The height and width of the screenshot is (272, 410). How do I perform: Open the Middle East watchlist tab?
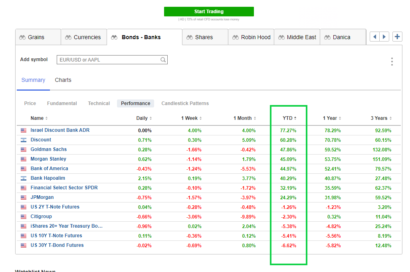coord(297,37)
